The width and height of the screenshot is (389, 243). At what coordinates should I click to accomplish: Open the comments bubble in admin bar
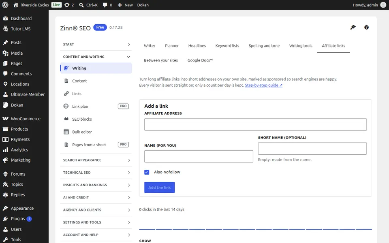107,5
